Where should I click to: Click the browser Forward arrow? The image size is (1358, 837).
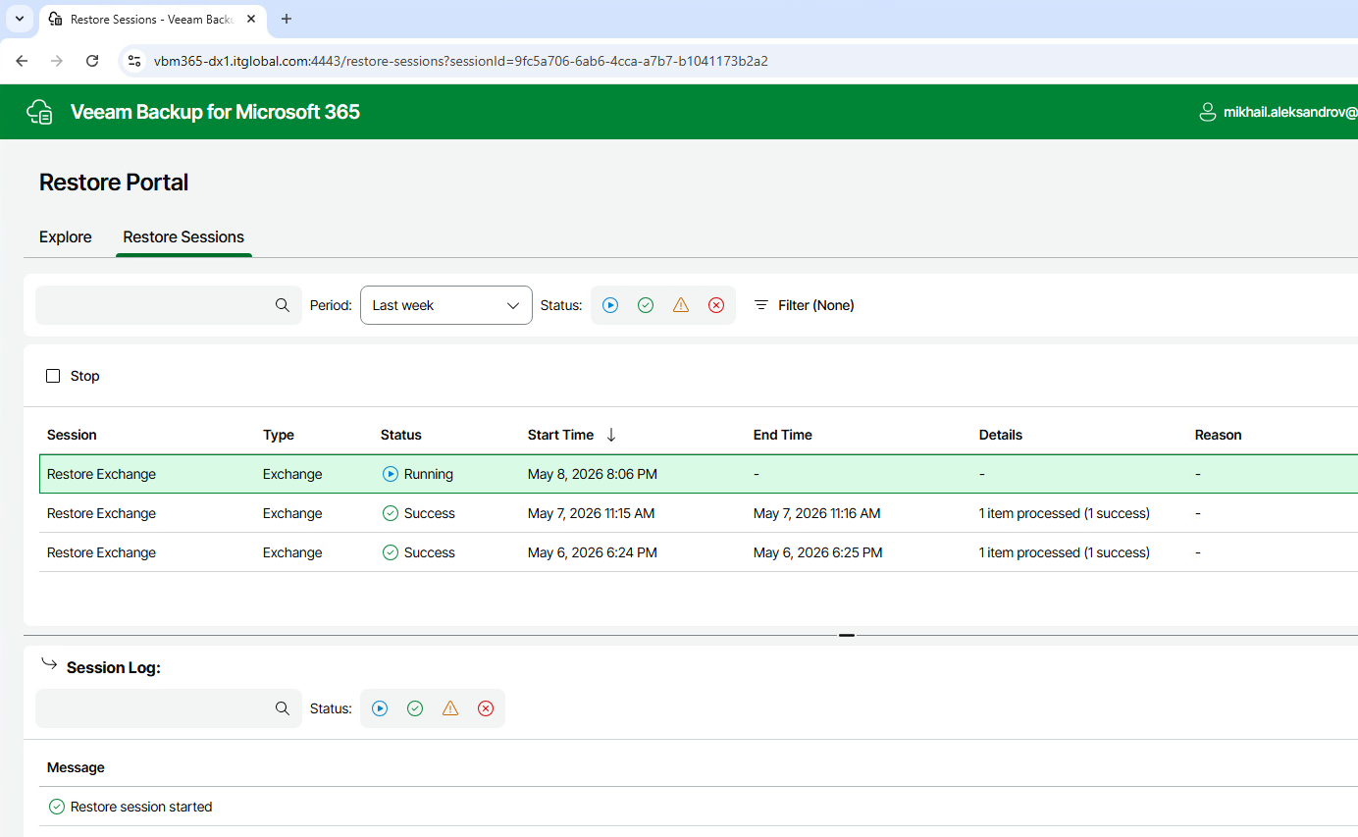[57, 61]
